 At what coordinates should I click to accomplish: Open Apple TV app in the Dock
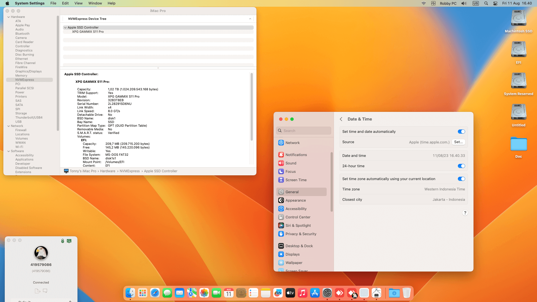click(x=290, y=293)
